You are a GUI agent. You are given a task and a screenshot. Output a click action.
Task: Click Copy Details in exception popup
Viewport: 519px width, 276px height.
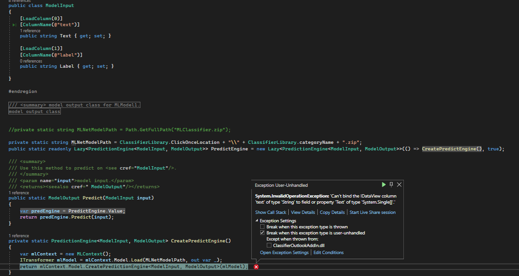333,212
